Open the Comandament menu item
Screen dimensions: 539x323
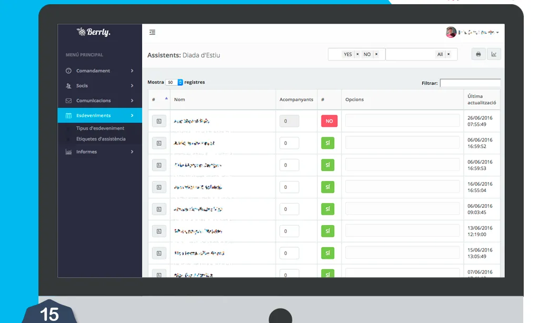pos(99,71)
